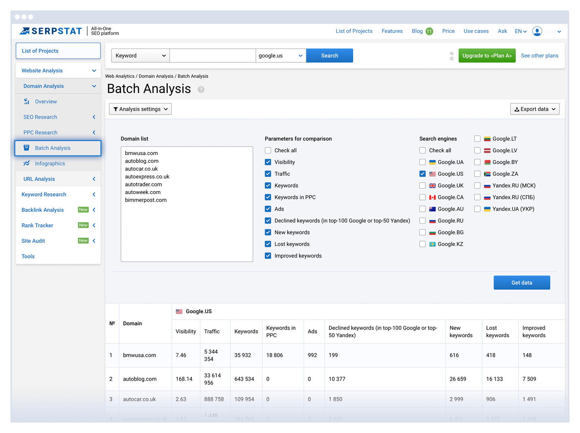Uncheck the Traffic parameter
Viewport: 580px width, 433px height.
pyautogui.click(x=268, y=174)
